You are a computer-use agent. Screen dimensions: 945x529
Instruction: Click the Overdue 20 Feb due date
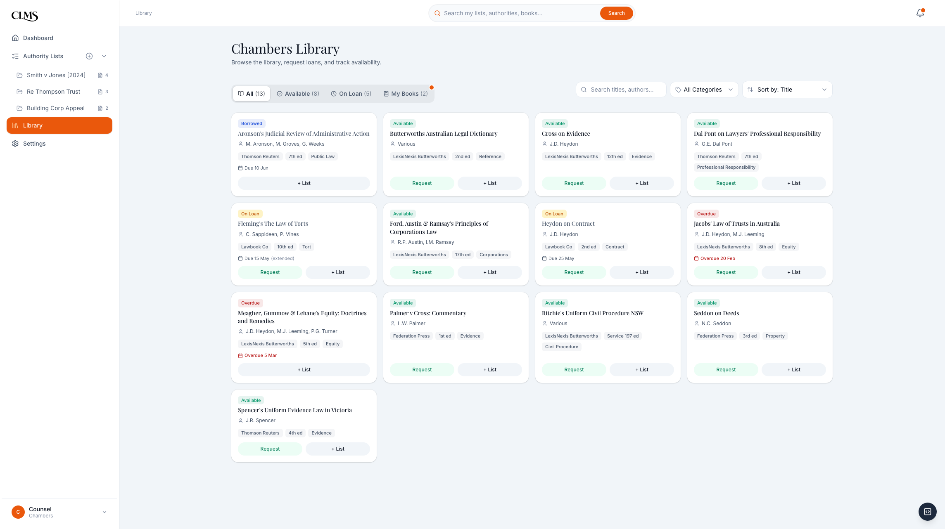tap(715, 258)
